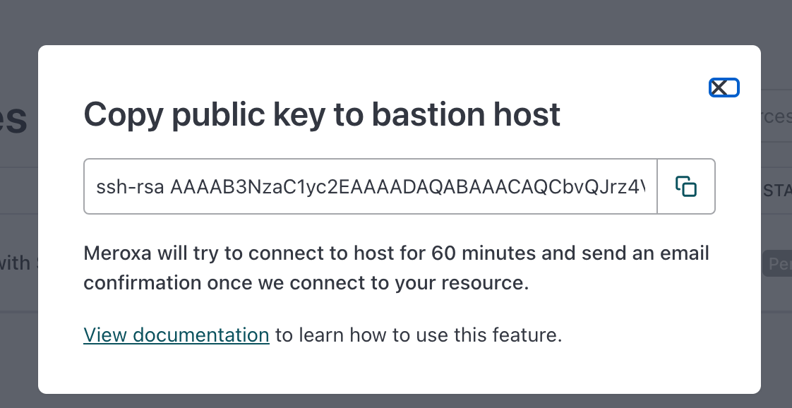Click the dimmed page title behind the modal
This screenshot has width=792, height=408.
click(13, 118)
